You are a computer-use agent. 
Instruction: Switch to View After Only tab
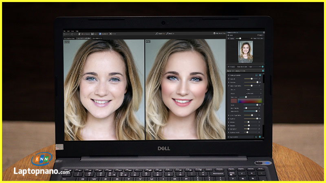pos(97,38)
